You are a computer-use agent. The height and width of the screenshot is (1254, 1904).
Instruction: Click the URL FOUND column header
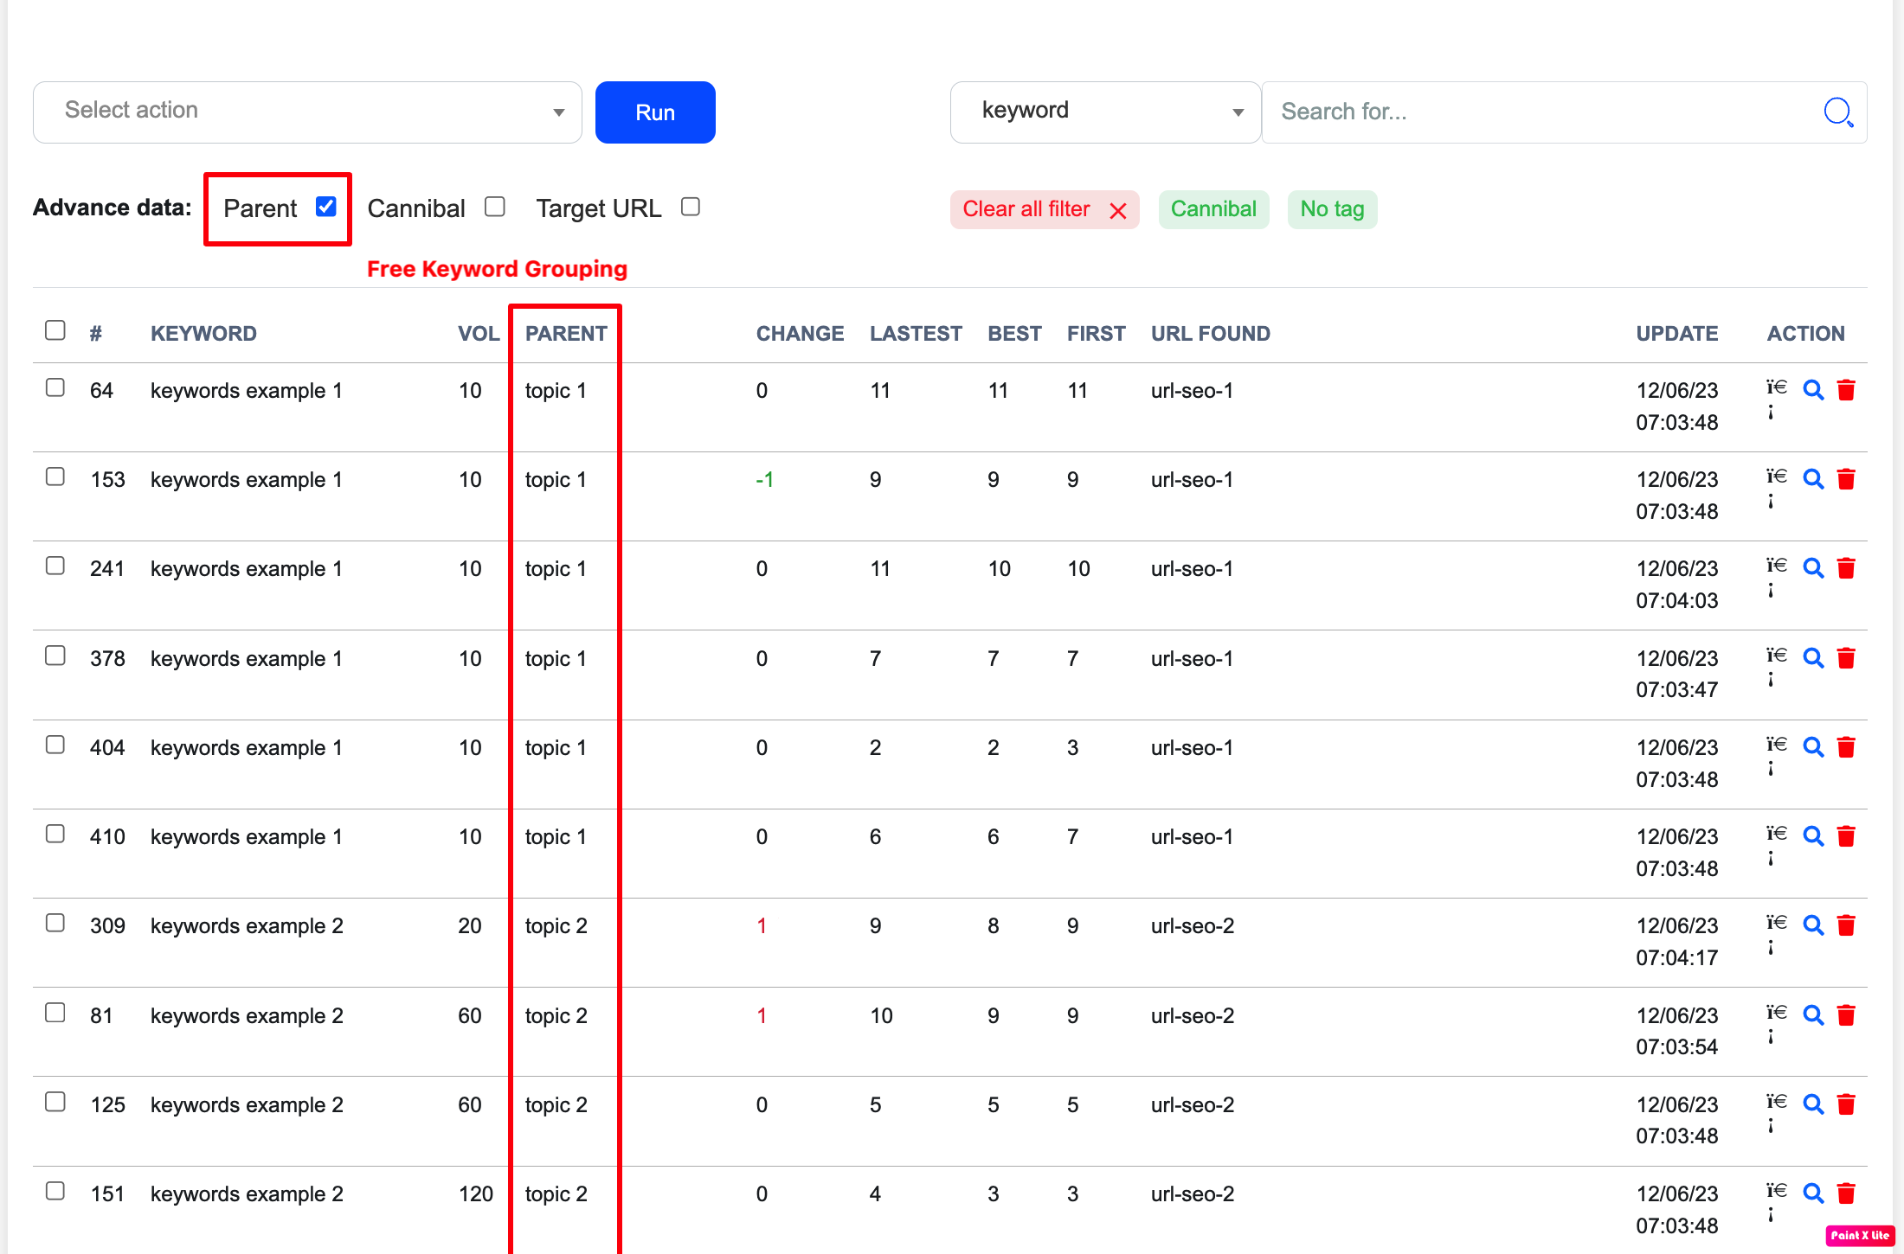coord(1211,334)
